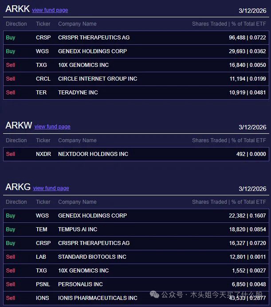Click the ARKK fund heading

tap(17, 9)
